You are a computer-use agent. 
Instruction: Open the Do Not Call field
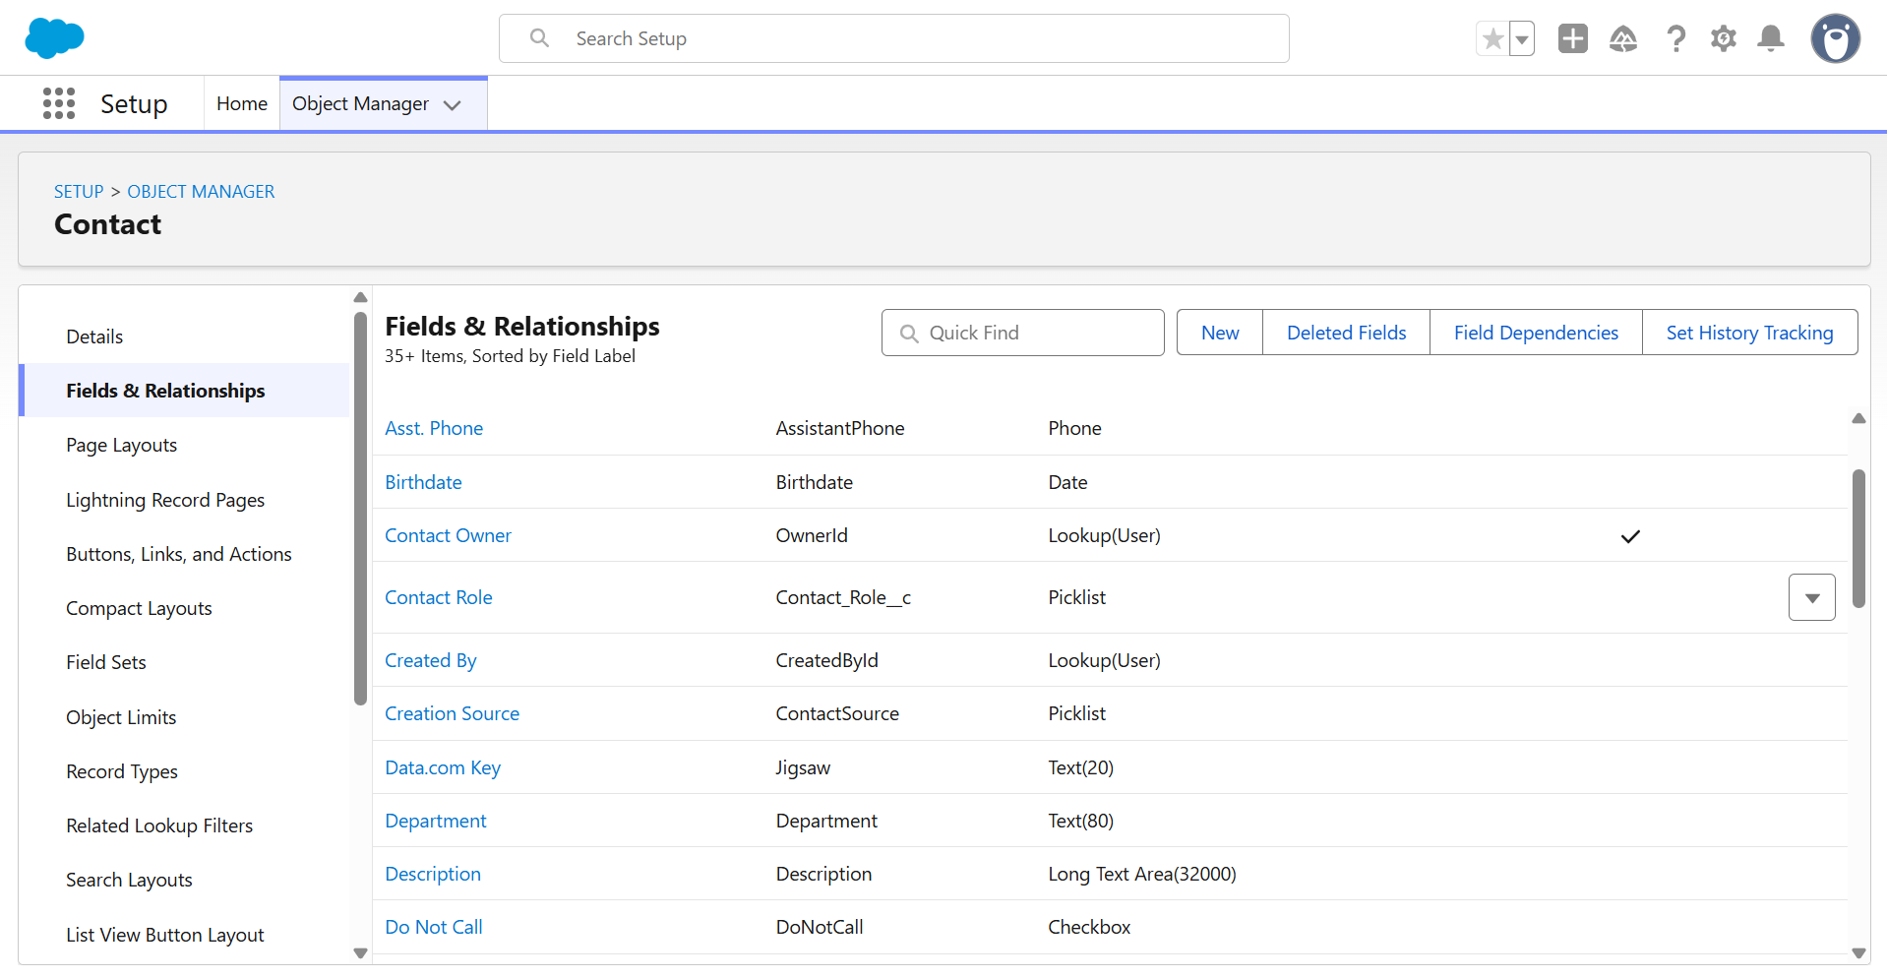(x=434, y=927)
